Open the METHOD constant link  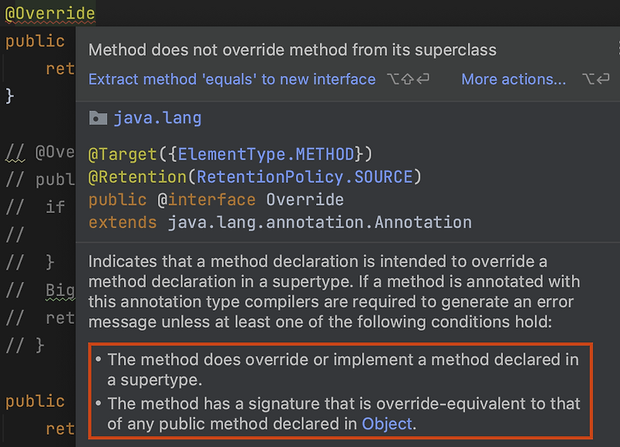coord(325,154)
